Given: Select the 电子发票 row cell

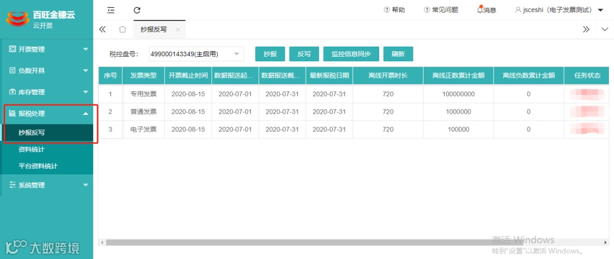Looking at the screenshot, I should pyautogui.click(x=143, y=129).
